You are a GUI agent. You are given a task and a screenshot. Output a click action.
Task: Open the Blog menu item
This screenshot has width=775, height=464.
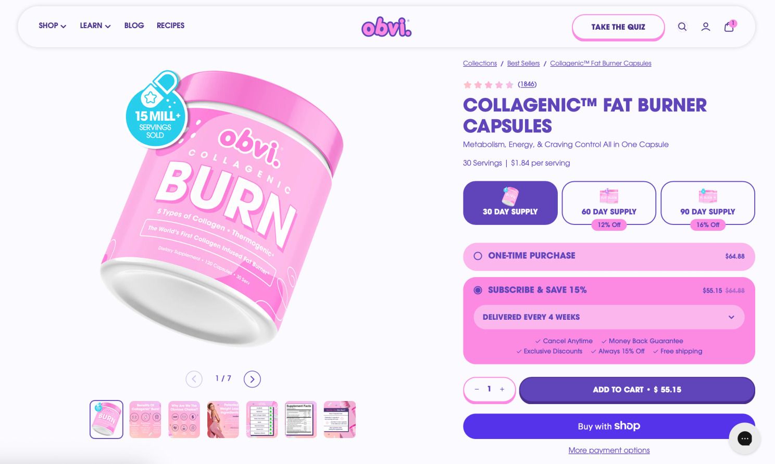[x=134, y=26]
